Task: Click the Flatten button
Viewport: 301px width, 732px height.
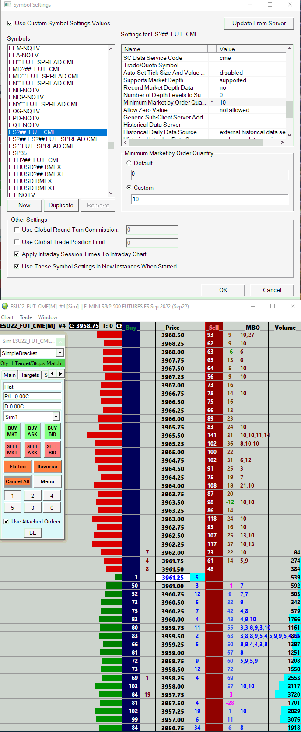Action: 18,467
